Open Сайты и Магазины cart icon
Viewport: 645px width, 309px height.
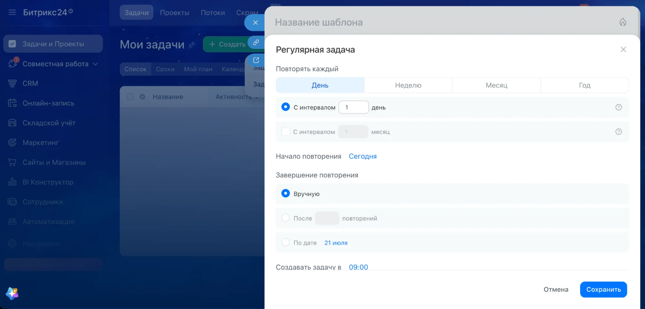click(x=12, y=162)
